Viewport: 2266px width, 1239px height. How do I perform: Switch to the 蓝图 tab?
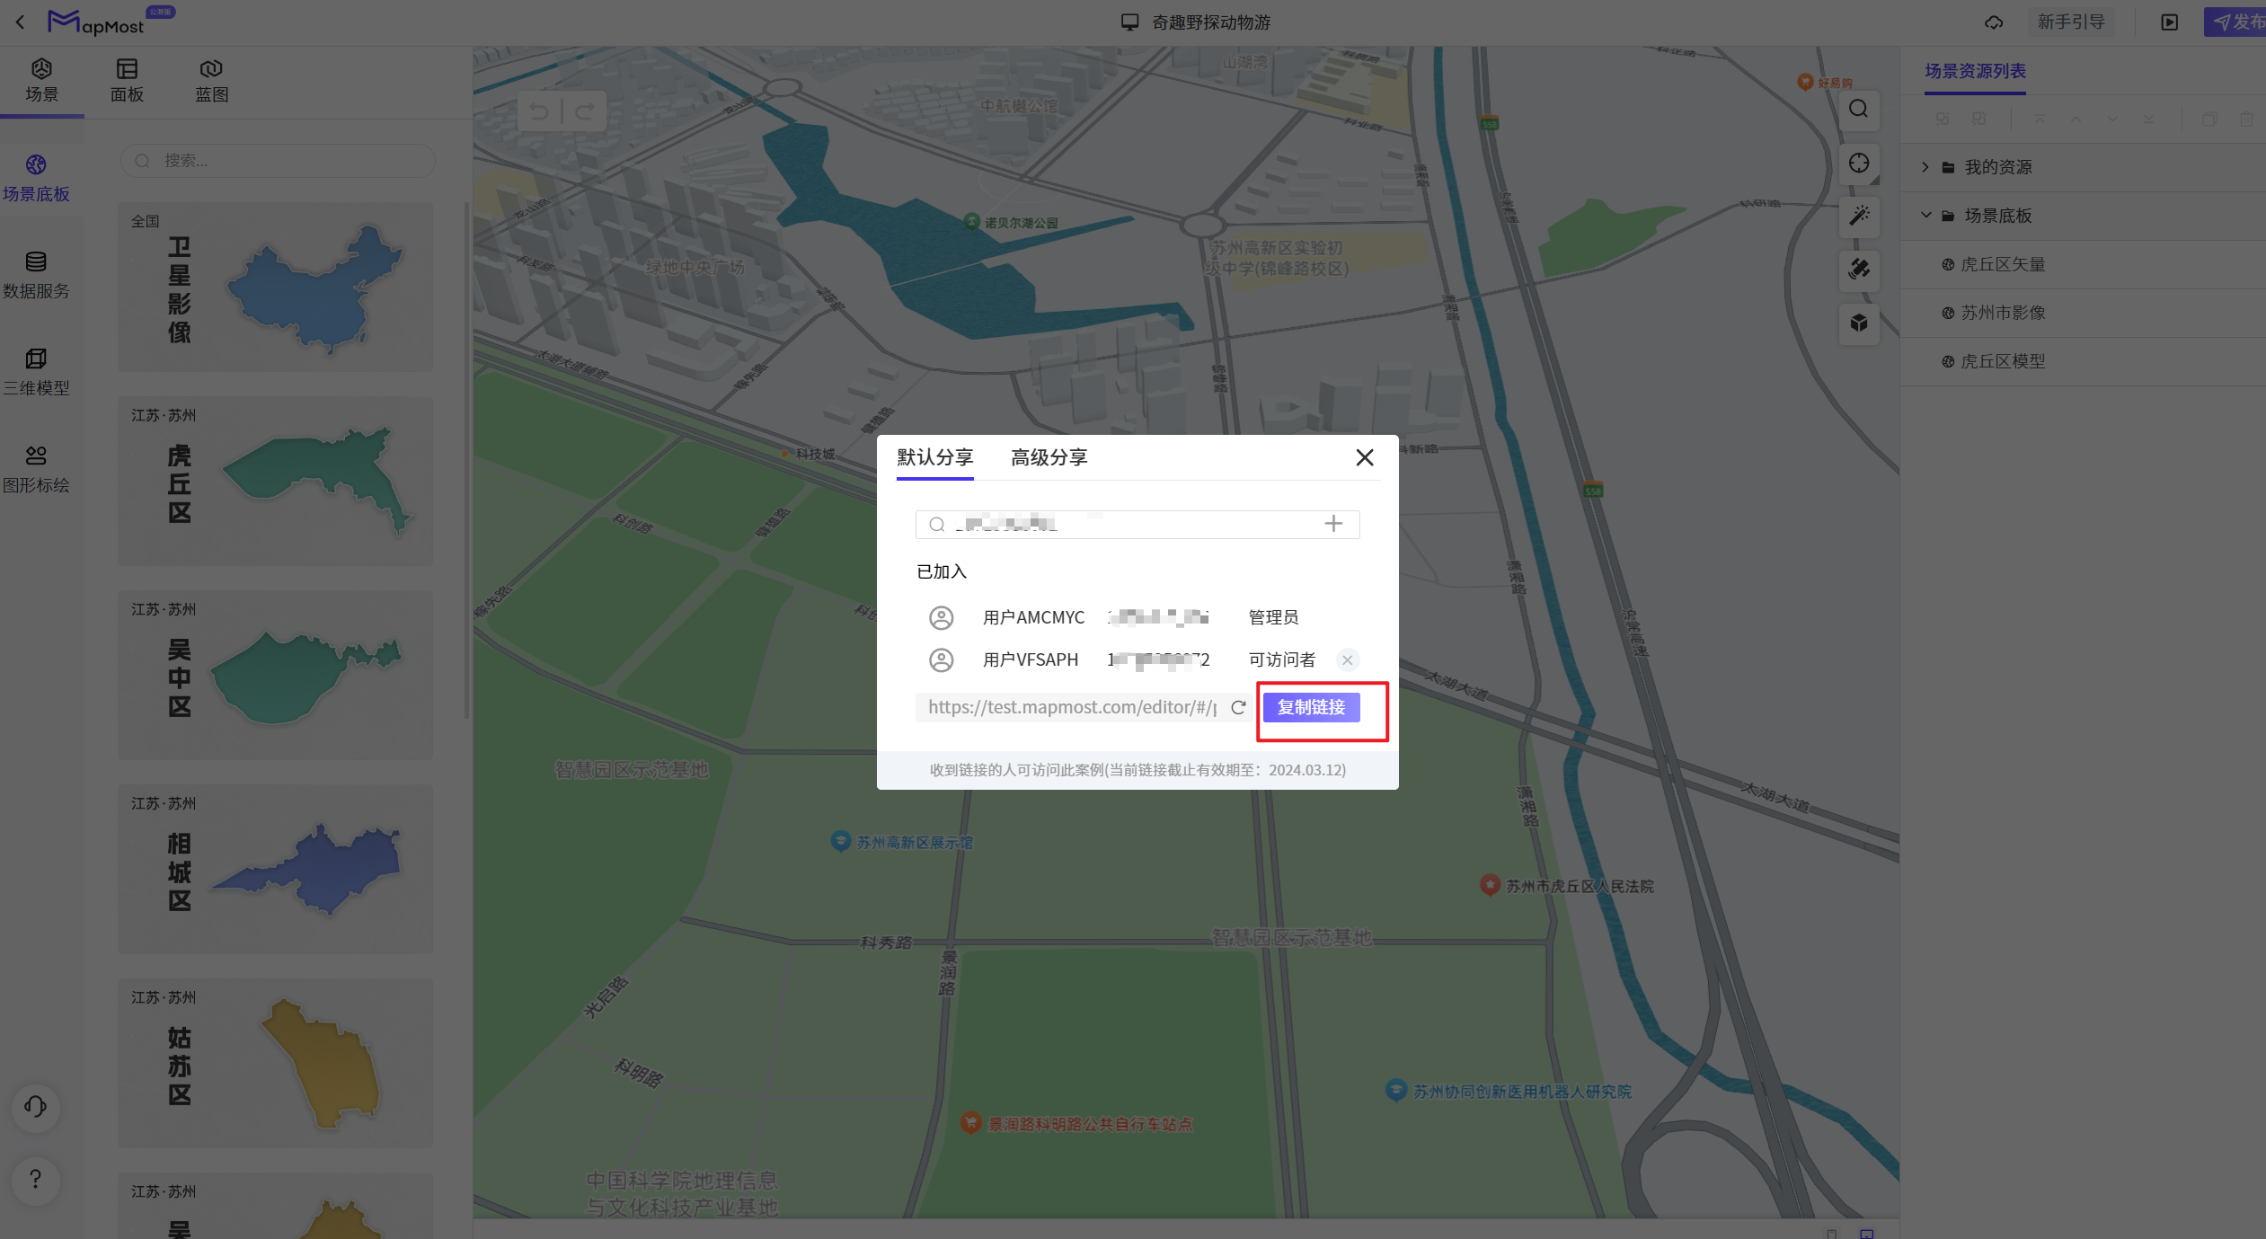211,81
